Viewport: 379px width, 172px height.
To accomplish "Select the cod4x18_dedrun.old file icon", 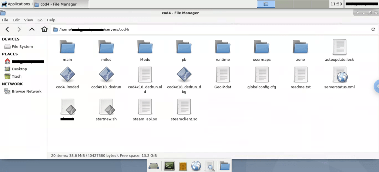I will (145, 74).
